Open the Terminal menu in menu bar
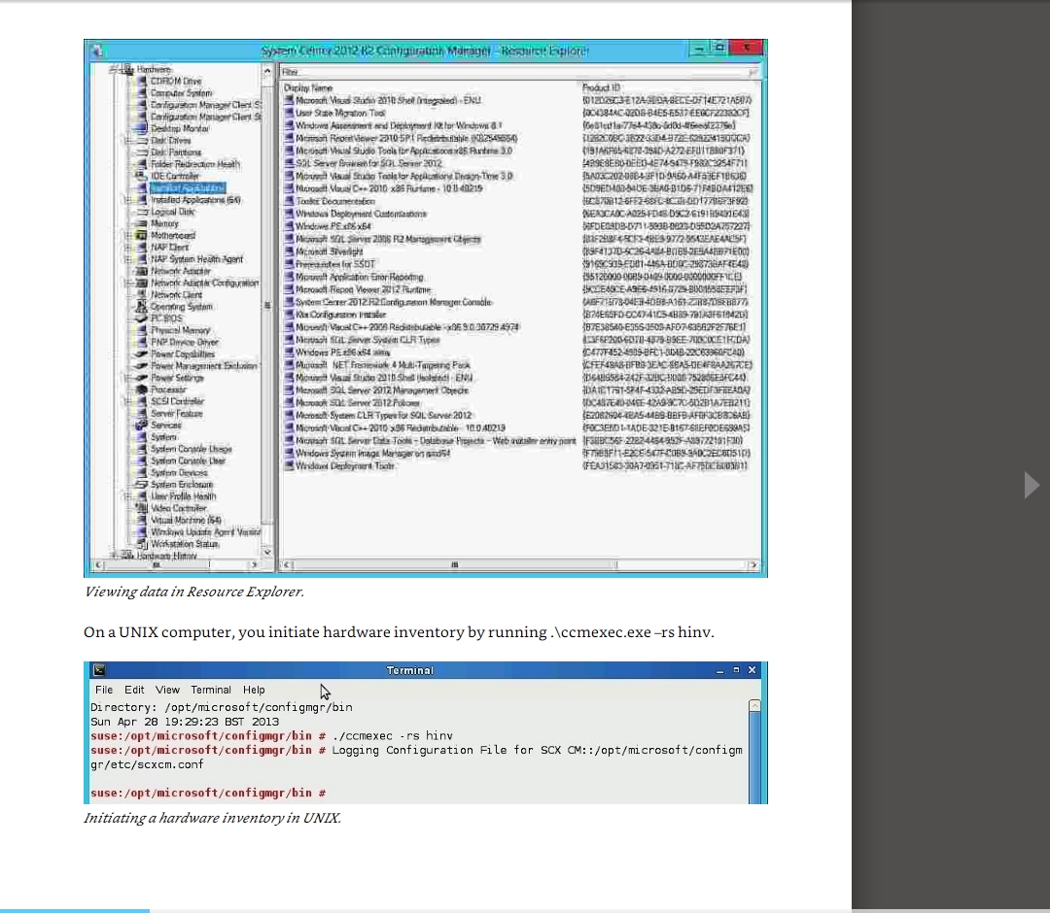Screen dimensions: 1050x913 (211, 690)
